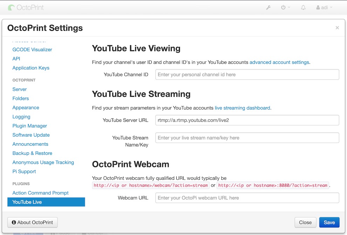
Task: Click the OctoPrint logo in the navbar
Action: point(26,7)
